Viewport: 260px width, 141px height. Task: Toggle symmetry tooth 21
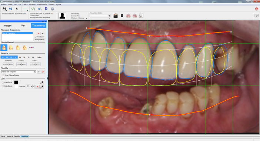[20, 57]
